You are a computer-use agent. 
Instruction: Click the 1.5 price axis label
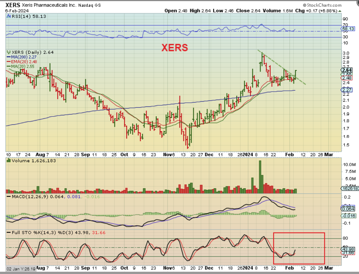click(x=346, y=145)
